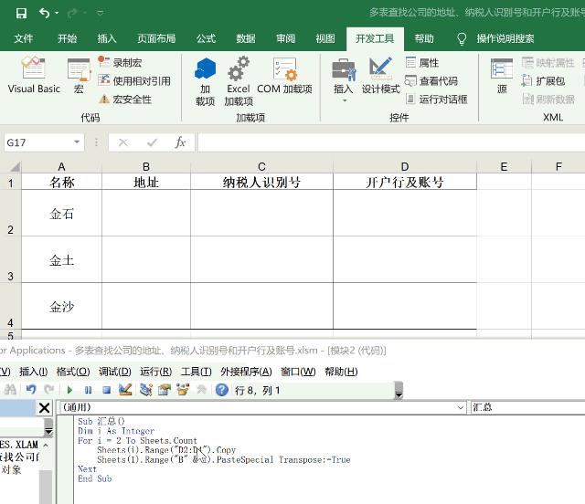
Task: Switch to the 公式 ribbon tab
Action: point(206,38)
